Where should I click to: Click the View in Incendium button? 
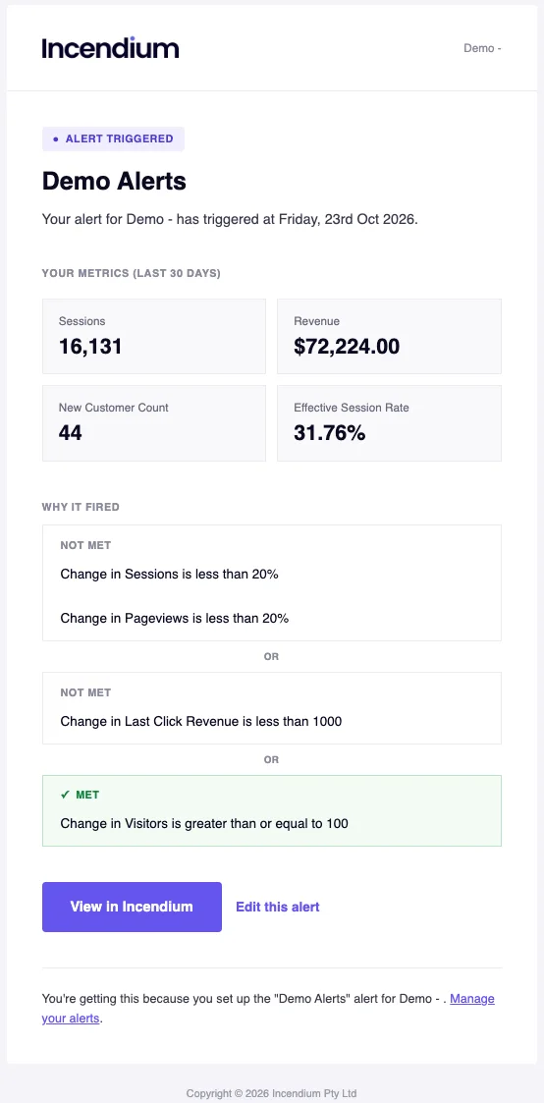pyautogui.click(x=132, y=907)
